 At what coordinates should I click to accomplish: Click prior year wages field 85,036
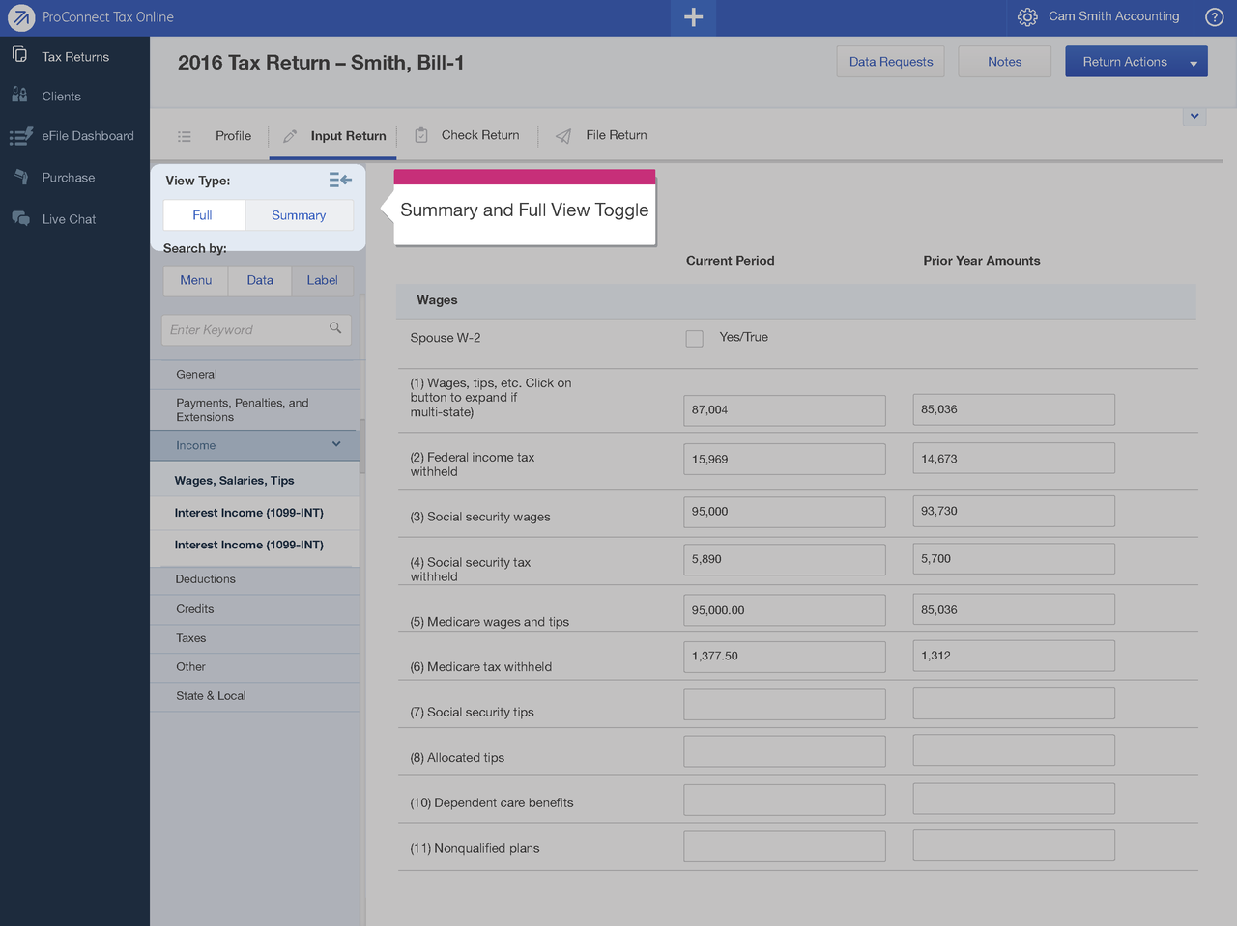point(1014,409)
